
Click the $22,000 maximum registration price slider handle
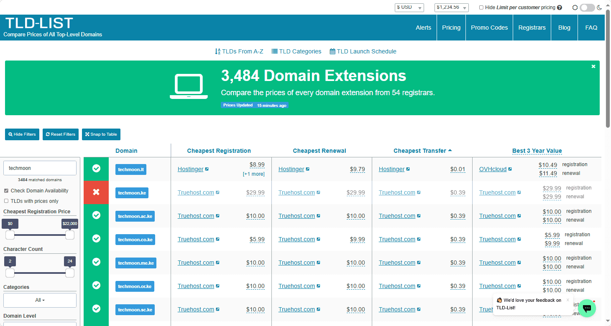click(70, 235)
